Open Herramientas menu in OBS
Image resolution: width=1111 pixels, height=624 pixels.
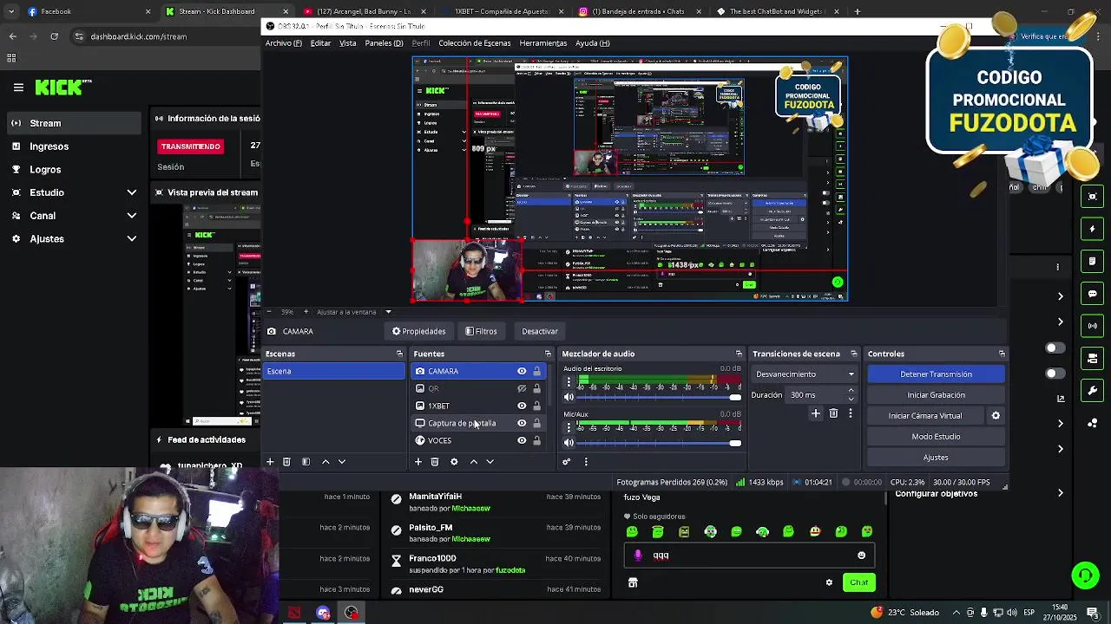click(543, 43)
